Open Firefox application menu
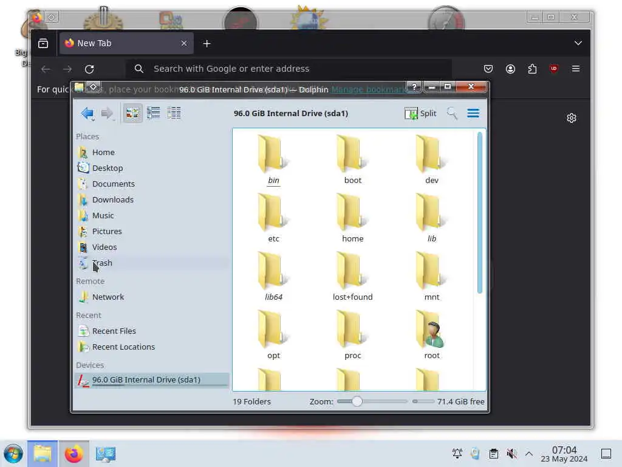This screenshot has width=622, height=467. tap(576, 69)
